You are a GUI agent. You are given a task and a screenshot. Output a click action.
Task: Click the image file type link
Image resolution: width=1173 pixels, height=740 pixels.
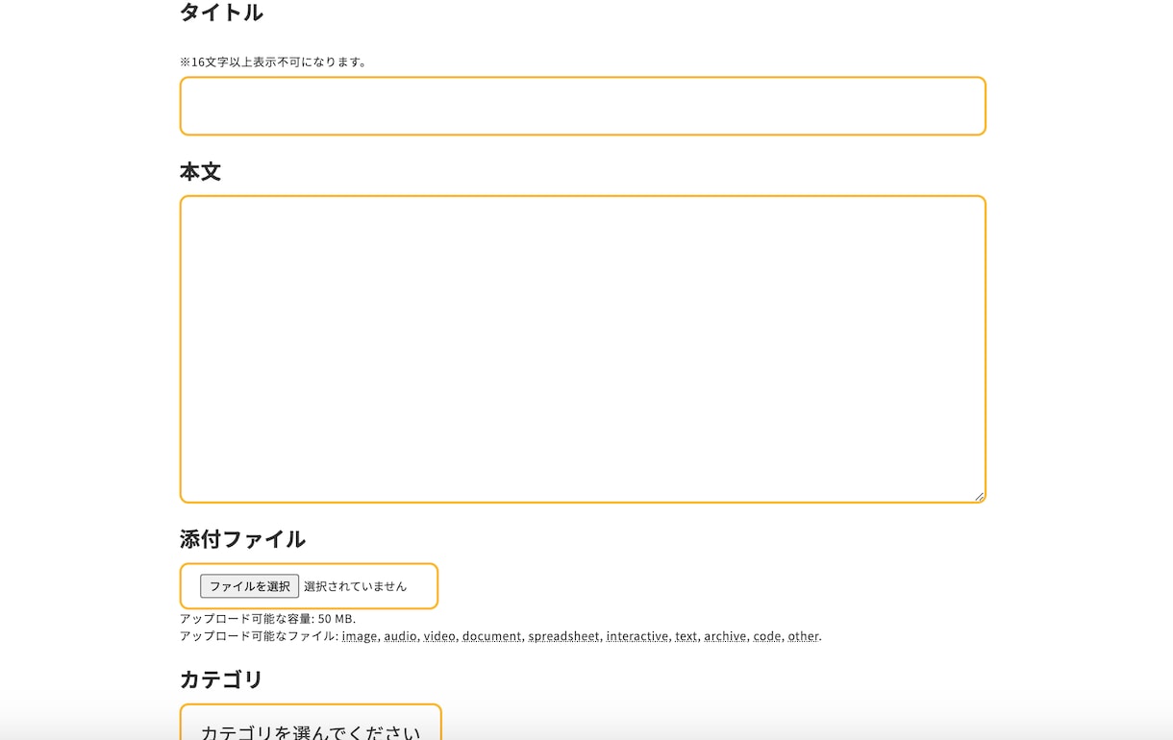click(360, 636)
